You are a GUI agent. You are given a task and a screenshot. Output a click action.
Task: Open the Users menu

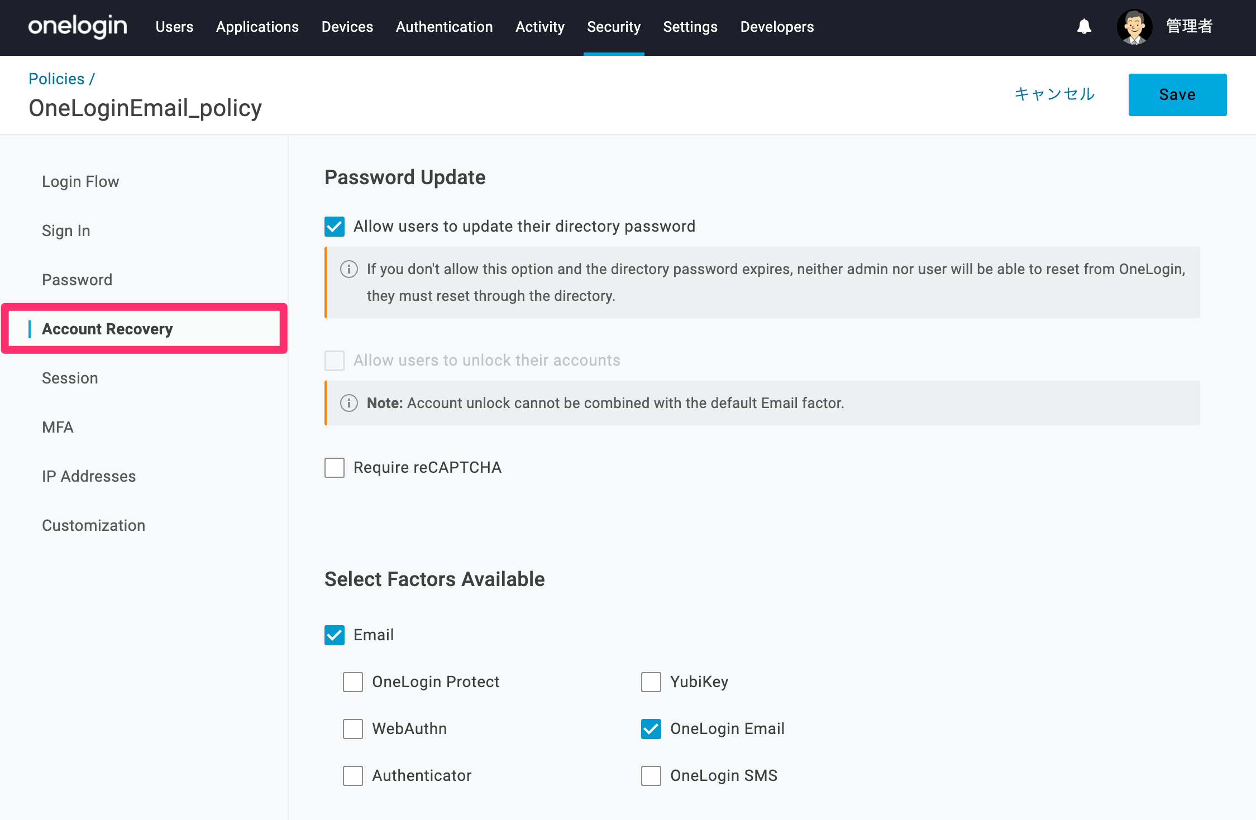(x=174, y=27)
